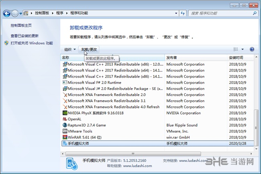
Task: Click the vertical scrollbar down arrow
Action: point(256,149)
